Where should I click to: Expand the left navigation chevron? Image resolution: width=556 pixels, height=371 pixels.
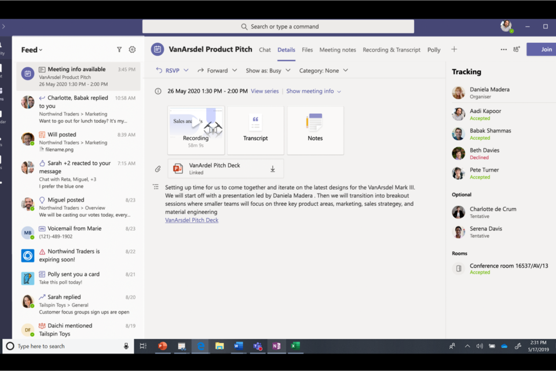3,26
